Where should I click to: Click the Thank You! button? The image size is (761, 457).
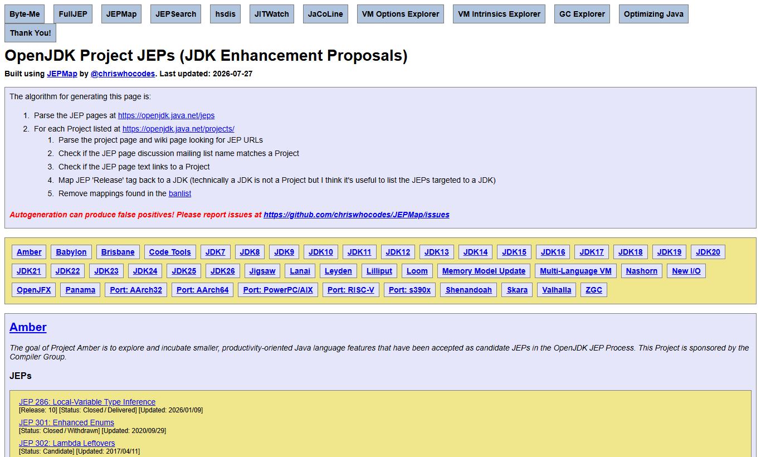point(30,33)
